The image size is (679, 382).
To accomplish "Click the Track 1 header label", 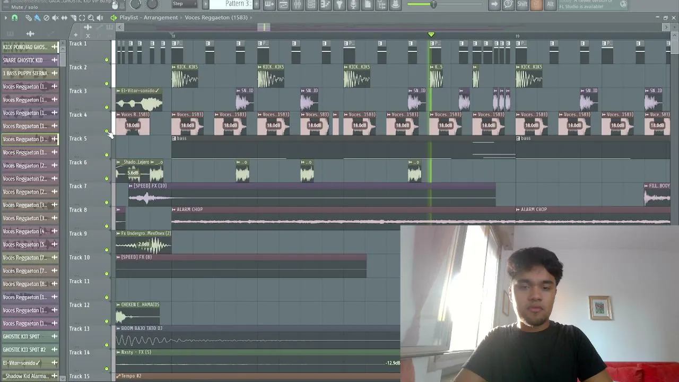I will click(x=78, y=44).
